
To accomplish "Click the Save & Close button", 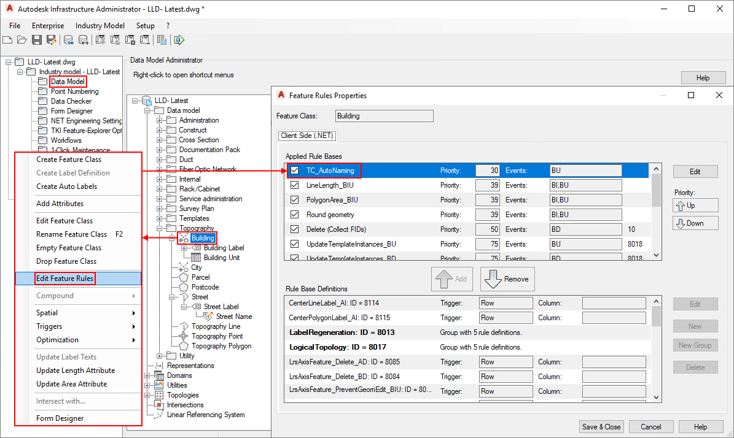I will pos(601,427).
